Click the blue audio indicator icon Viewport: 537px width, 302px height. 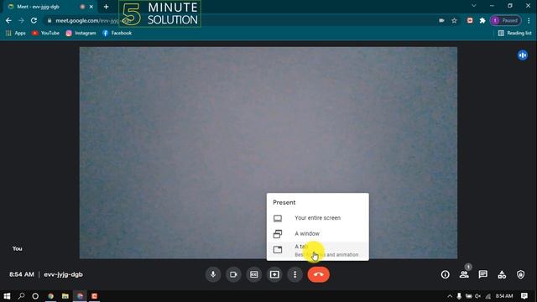523,55
